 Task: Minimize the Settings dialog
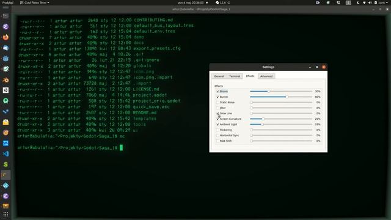click(x=310, y=67)
